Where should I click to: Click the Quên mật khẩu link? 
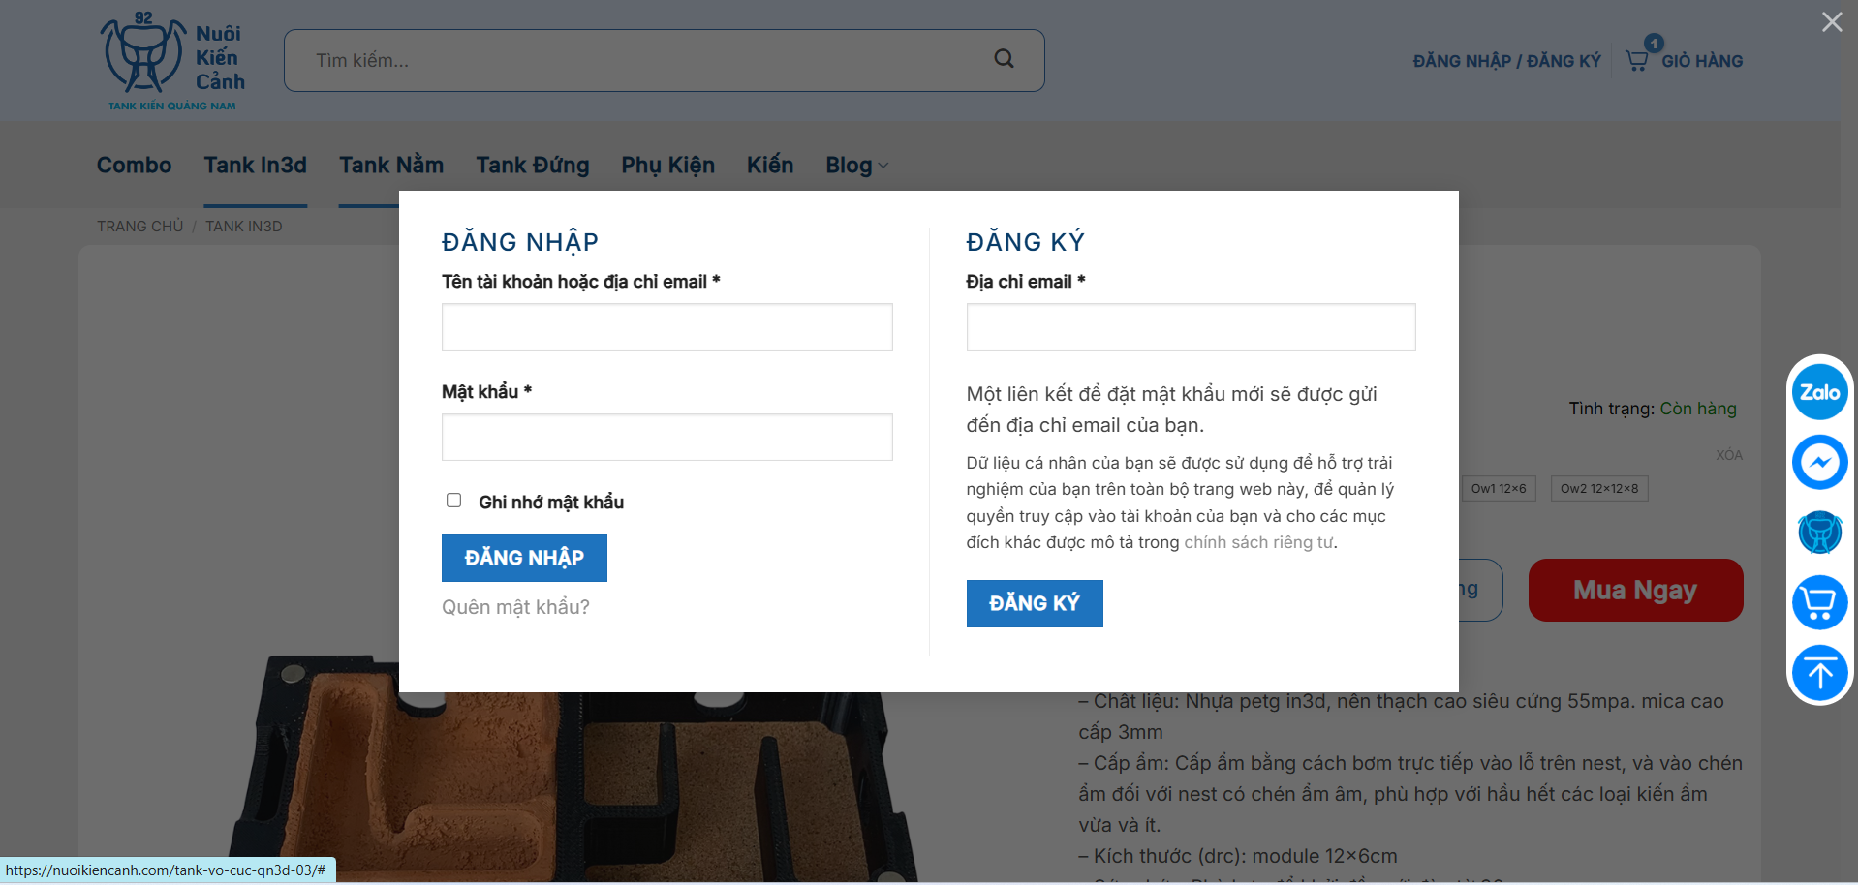(x=515, y=607)
